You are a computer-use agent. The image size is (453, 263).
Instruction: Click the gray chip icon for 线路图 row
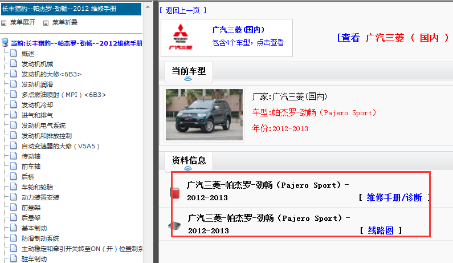coord(174,225)
